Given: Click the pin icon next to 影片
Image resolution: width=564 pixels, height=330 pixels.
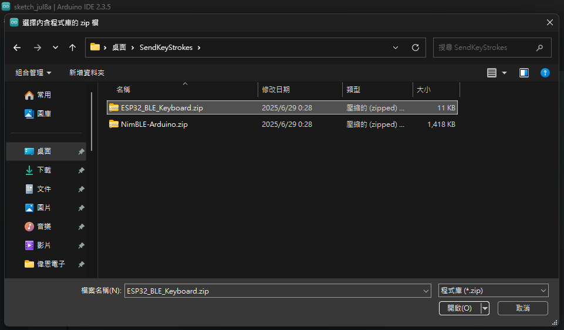Looking at the screenshot, I should click(82, 245).
